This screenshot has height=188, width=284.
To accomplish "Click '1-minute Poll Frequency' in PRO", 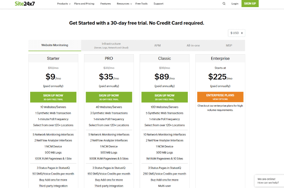I will tap(109, 119).
